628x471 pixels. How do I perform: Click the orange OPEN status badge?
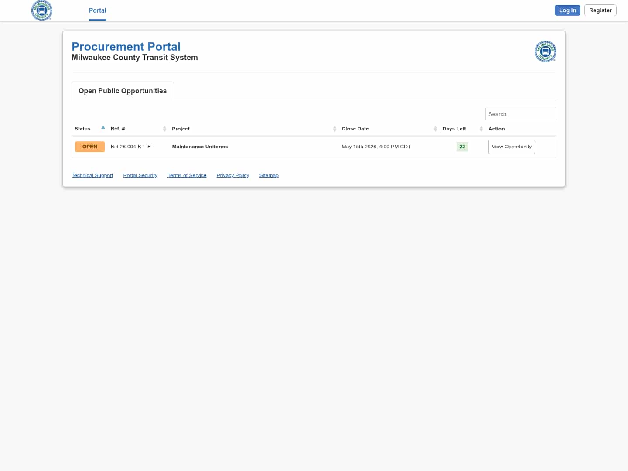(89, 147)
